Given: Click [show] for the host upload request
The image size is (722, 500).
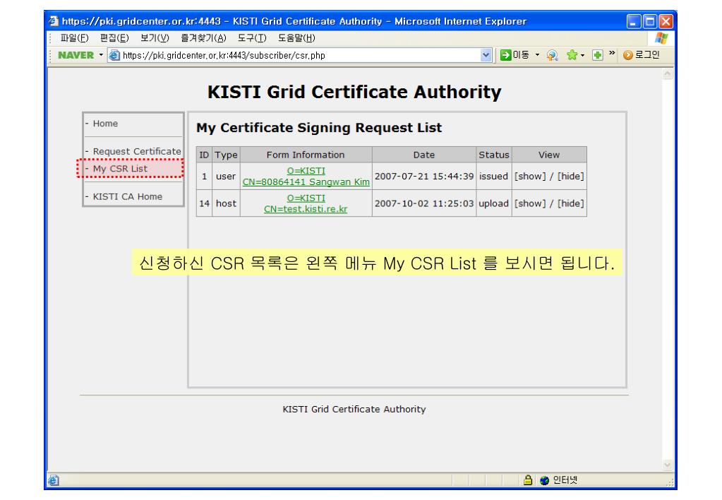Looking at the screenshot, I should coord(530,203).
